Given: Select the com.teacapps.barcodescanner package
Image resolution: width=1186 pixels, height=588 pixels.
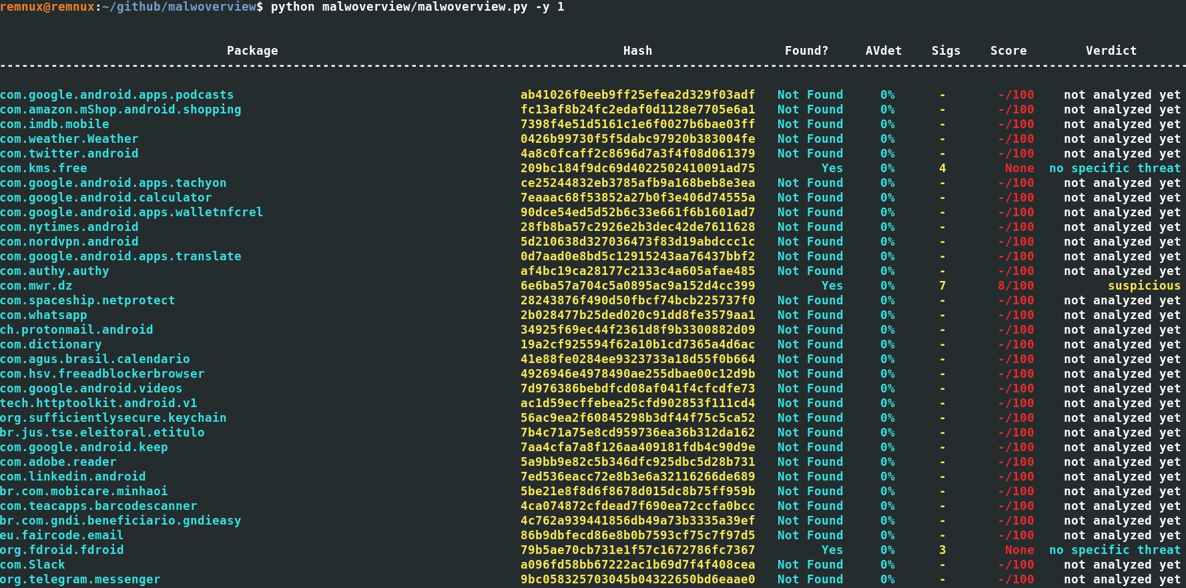Looking at the screenshot, I should 99,506.
